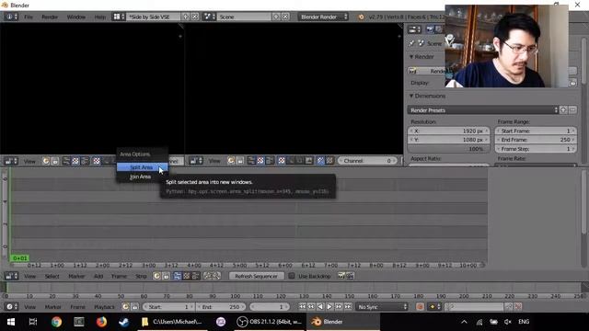
Task: Delete the scene with X button
Action: pos(285,17)
